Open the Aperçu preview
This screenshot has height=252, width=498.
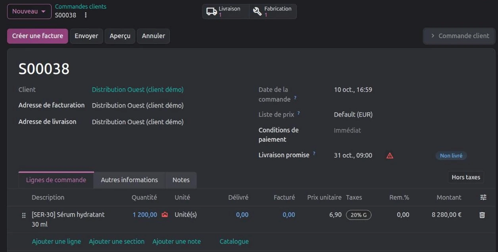click(x=120, y=36)
